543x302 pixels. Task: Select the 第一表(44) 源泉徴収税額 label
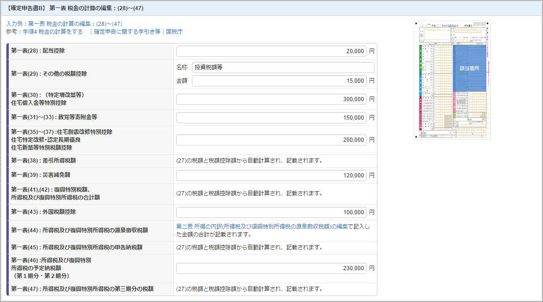tap(79, 230)
